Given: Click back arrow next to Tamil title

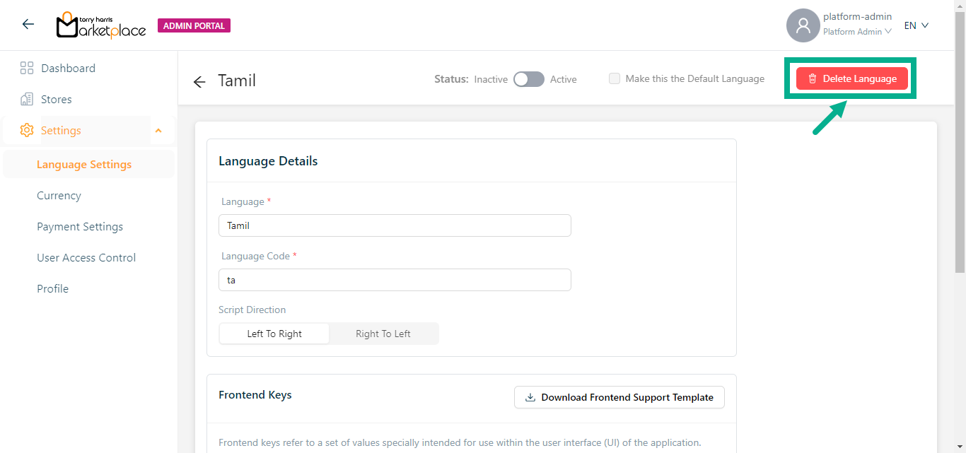Looking at the screenshot, I should coord(199,82).
